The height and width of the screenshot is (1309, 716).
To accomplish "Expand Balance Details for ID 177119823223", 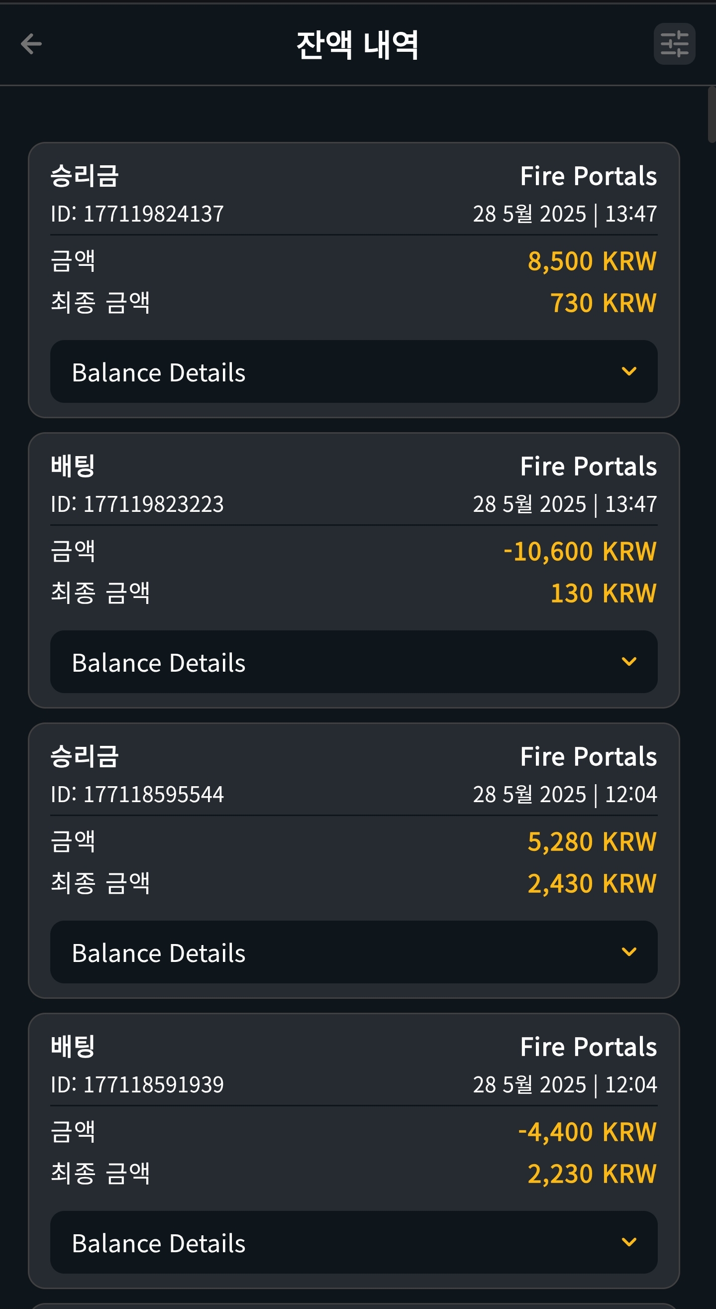I will coord(354,662).
